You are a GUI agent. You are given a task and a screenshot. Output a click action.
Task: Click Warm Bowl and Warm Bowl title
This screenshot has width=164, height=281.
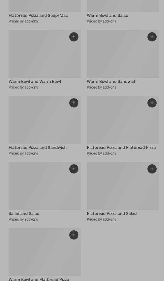[x=35, y=81]
